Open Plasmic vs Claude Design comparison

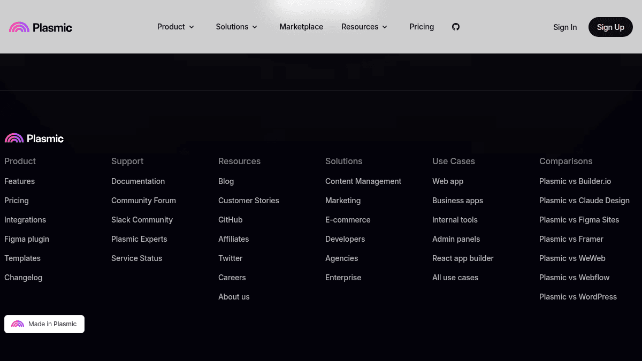584,201
